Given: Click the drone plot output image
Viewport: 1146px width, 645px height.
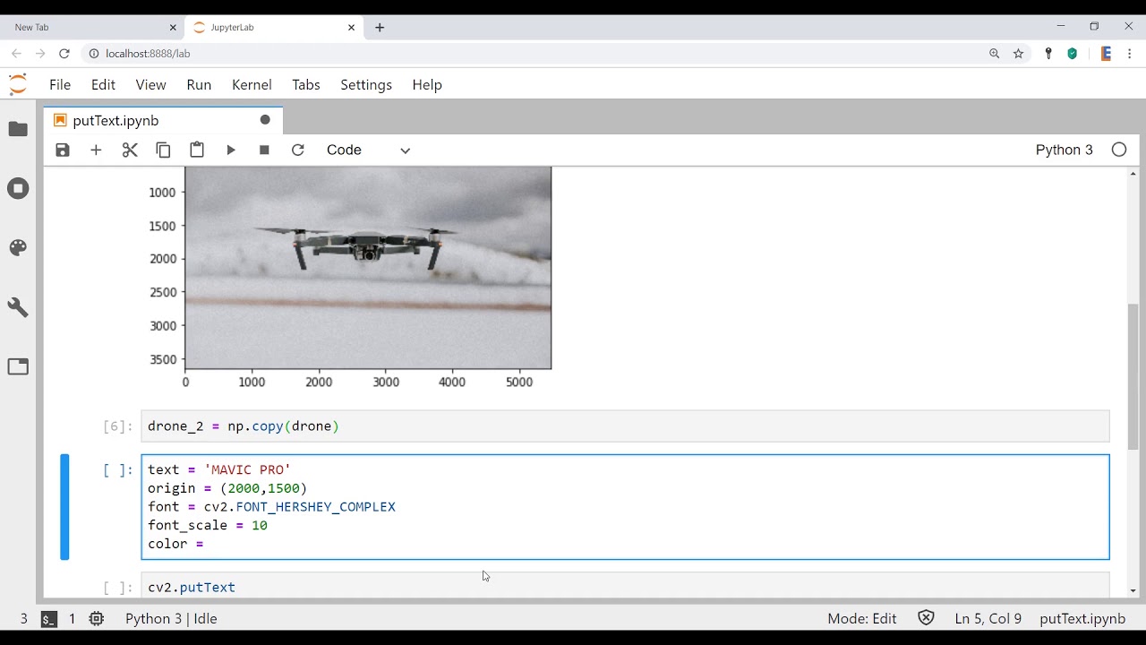Looking at the screenshot, I should (x=368, y=268).
